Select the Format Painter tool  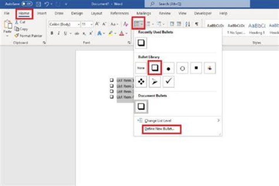pyautogui.click(x=28, y=36)
